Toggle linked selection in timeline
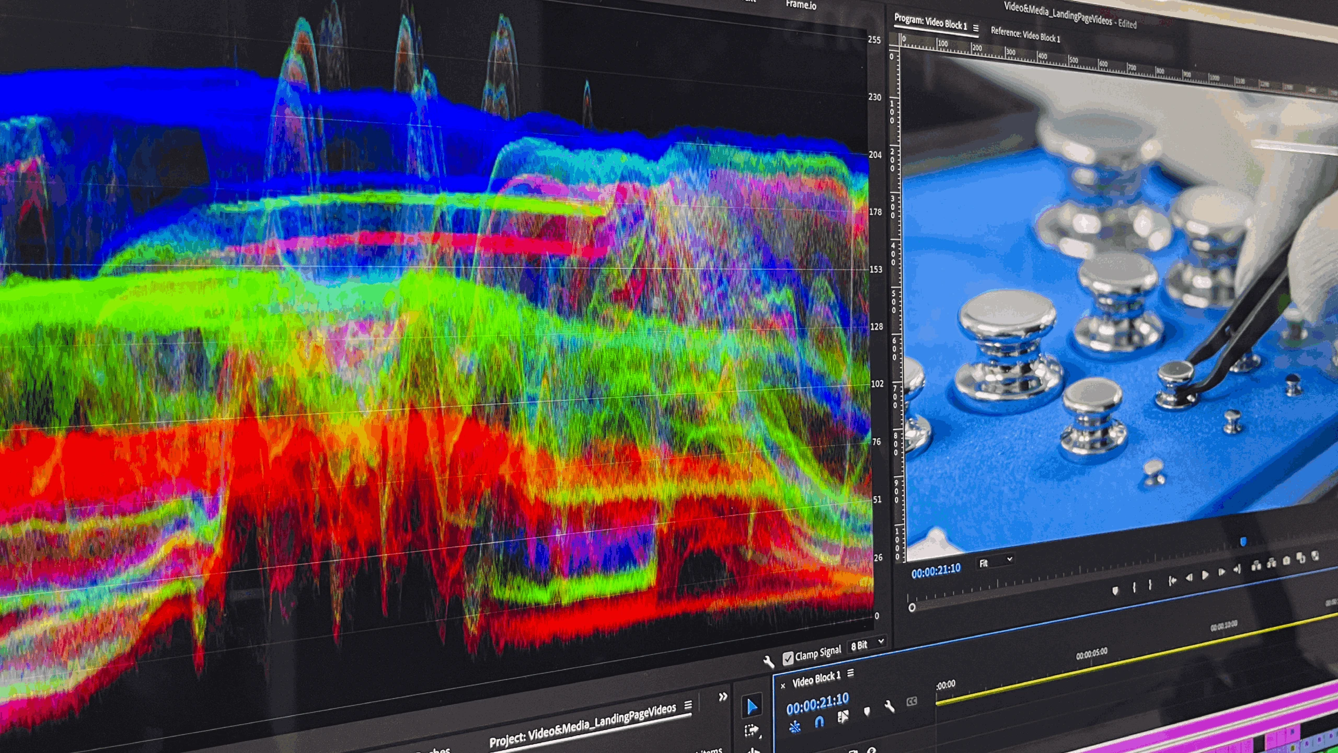The width and height of the screenshot is (1338, 753). pyautogui.click(x=843, y=717)
